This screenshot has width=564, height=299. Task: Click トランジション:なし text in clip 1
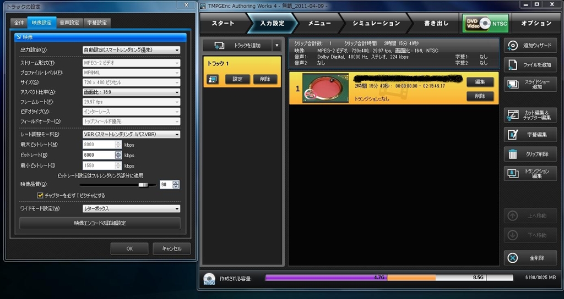tap(372, 99)
